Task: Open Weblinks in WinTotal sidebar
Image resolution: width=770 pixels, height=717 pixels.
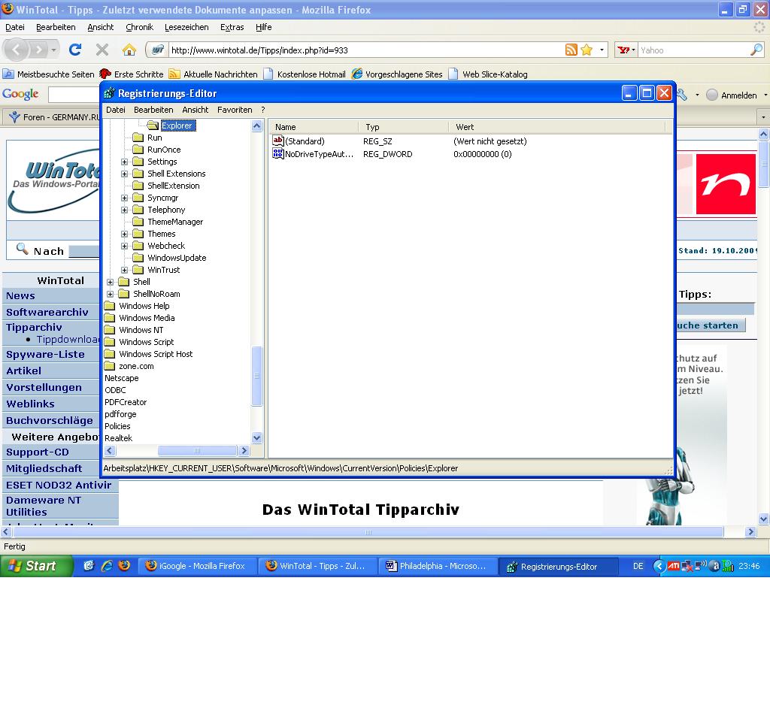Action: (x=30, y=404)
